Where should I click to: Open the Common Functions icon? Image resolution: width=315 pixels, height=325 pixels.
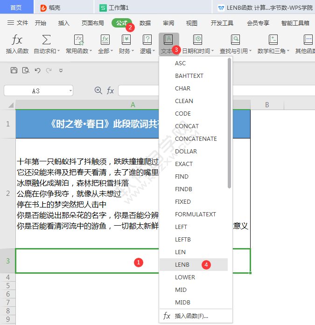coord(79,40)
